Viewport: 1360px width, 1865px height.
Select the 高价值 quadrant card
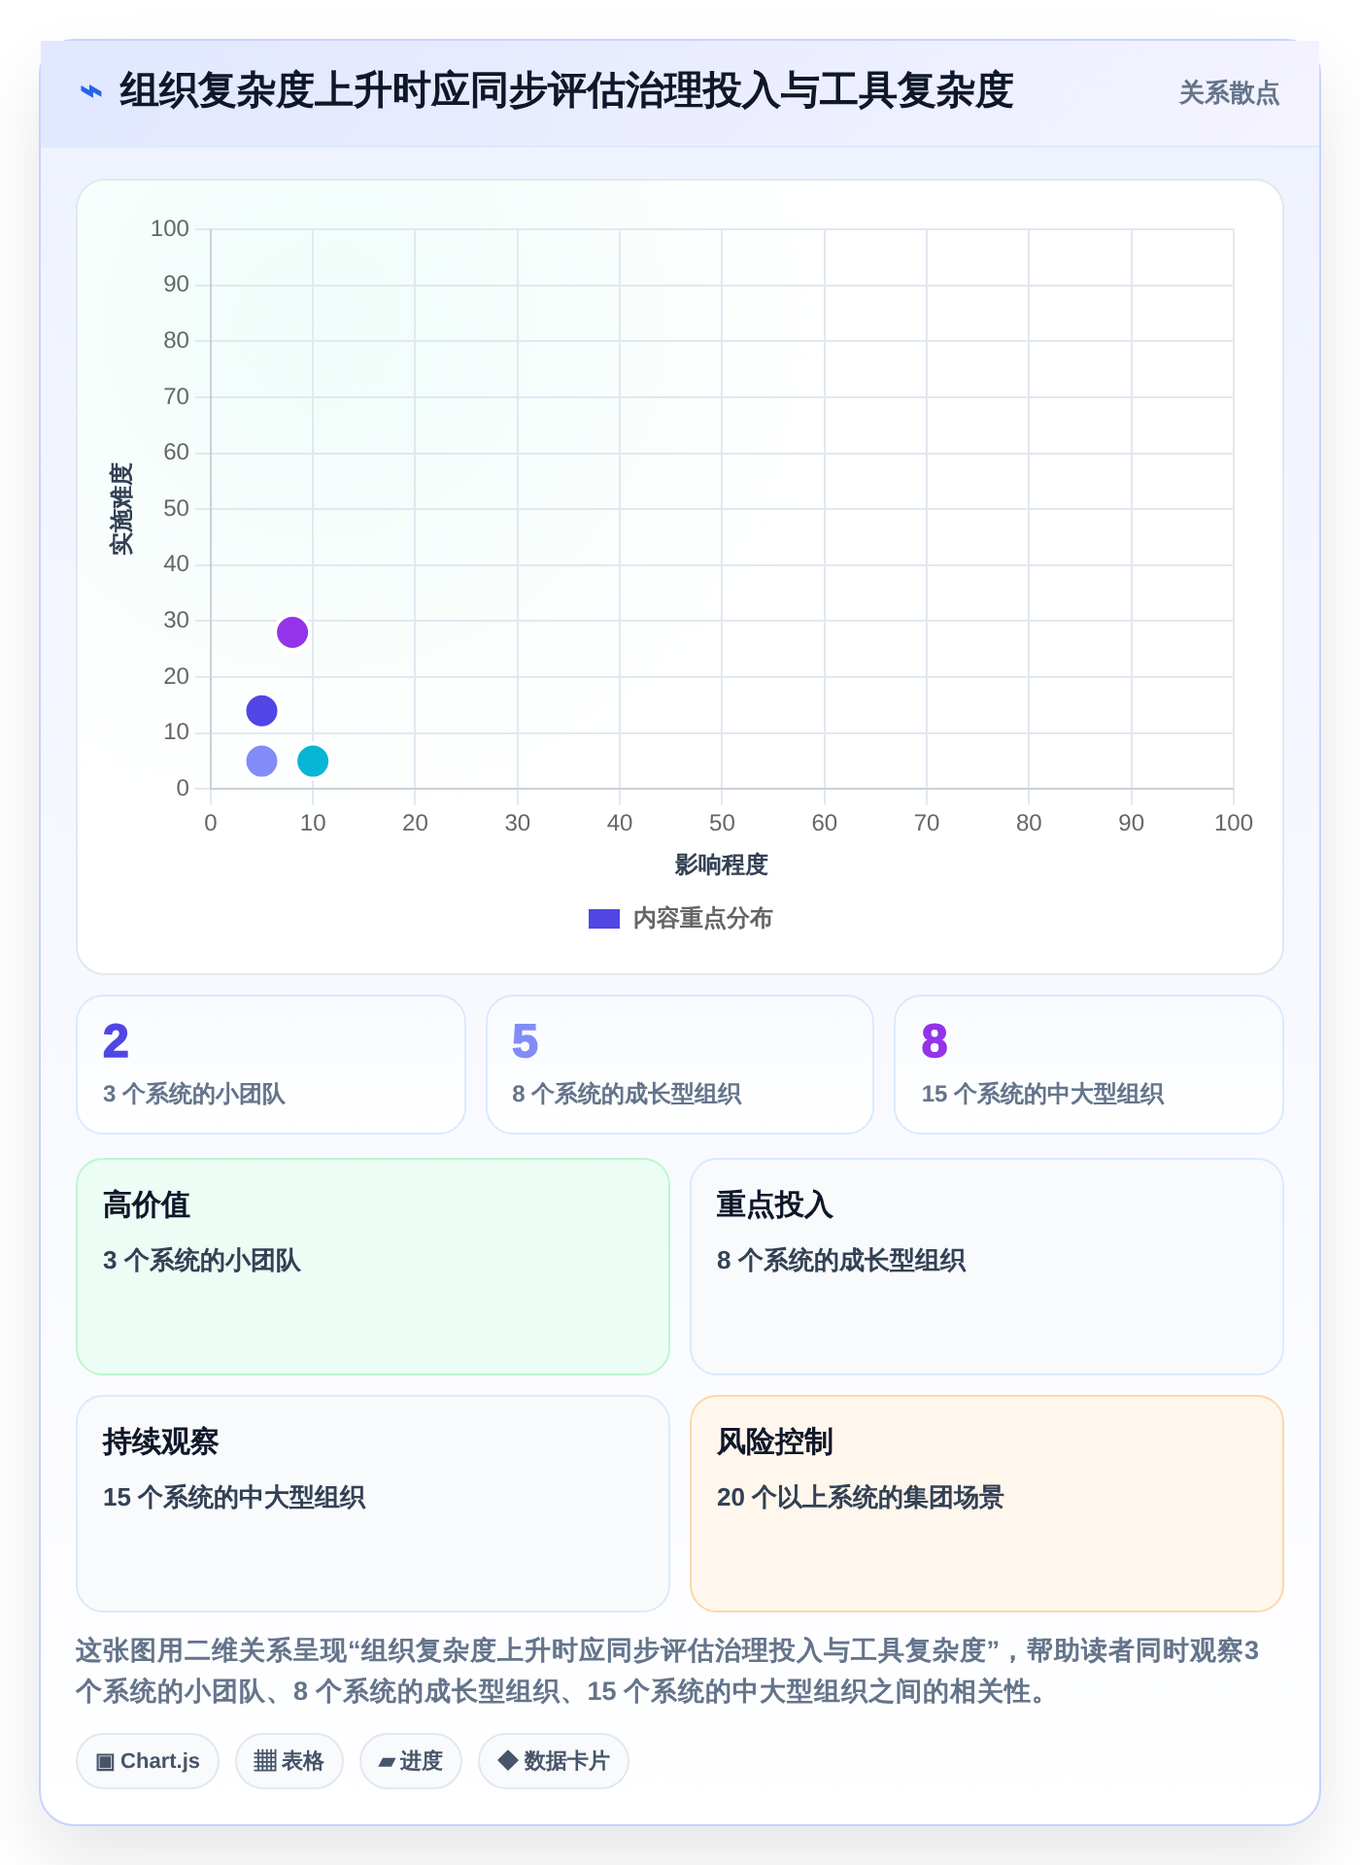tap(373, 1267)
